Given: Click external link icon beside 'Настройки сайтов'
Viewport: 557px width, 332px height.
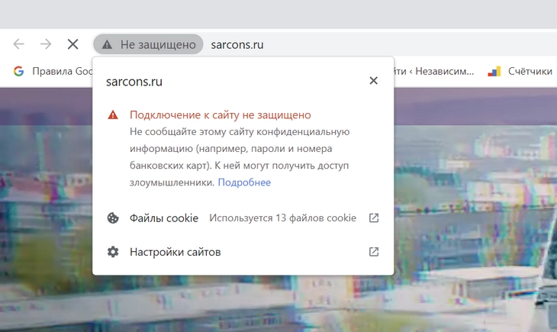Looking at the screenshot, I should click(374, 252).
